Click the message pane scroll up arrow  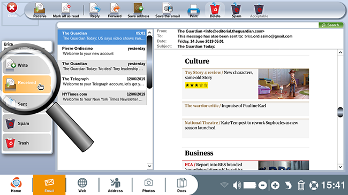(340, 52)
